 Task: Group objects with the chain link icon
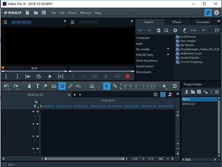pos(70,86)
